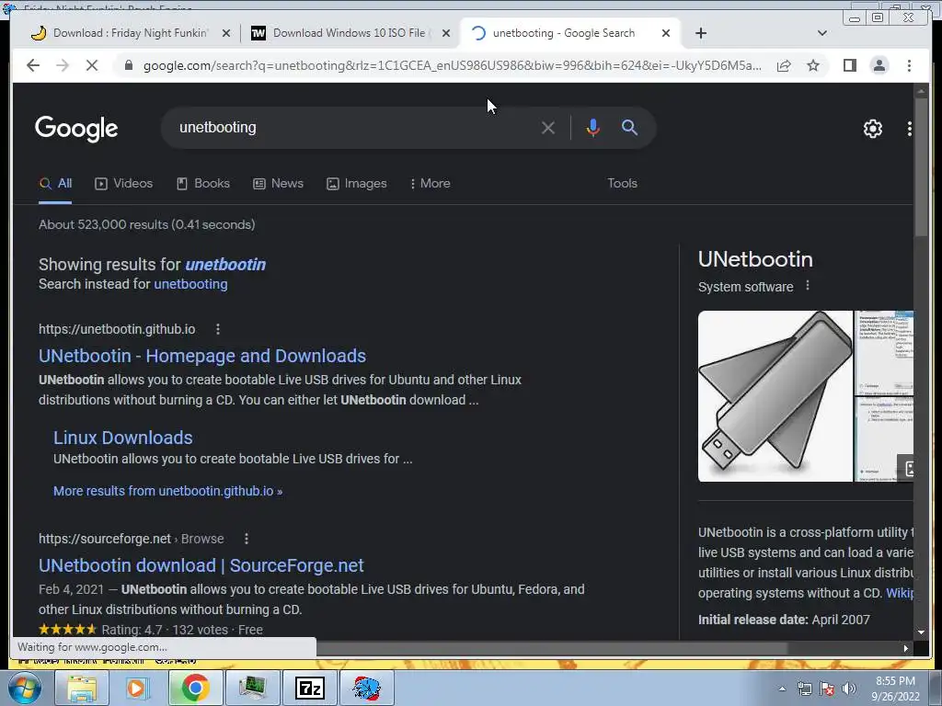Click the Chrome taskbar icon
Screen dimensions: 942x706
pos(195,688)
